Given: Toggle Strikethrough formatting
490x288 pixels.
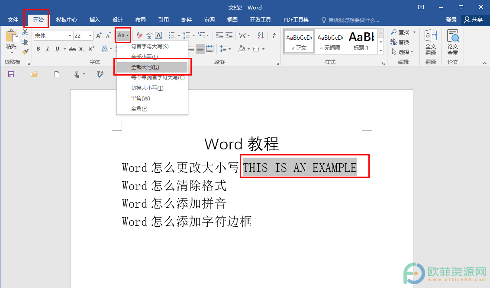Looking at the screenshot, I should pyautogui.click(x=72, y=49).
